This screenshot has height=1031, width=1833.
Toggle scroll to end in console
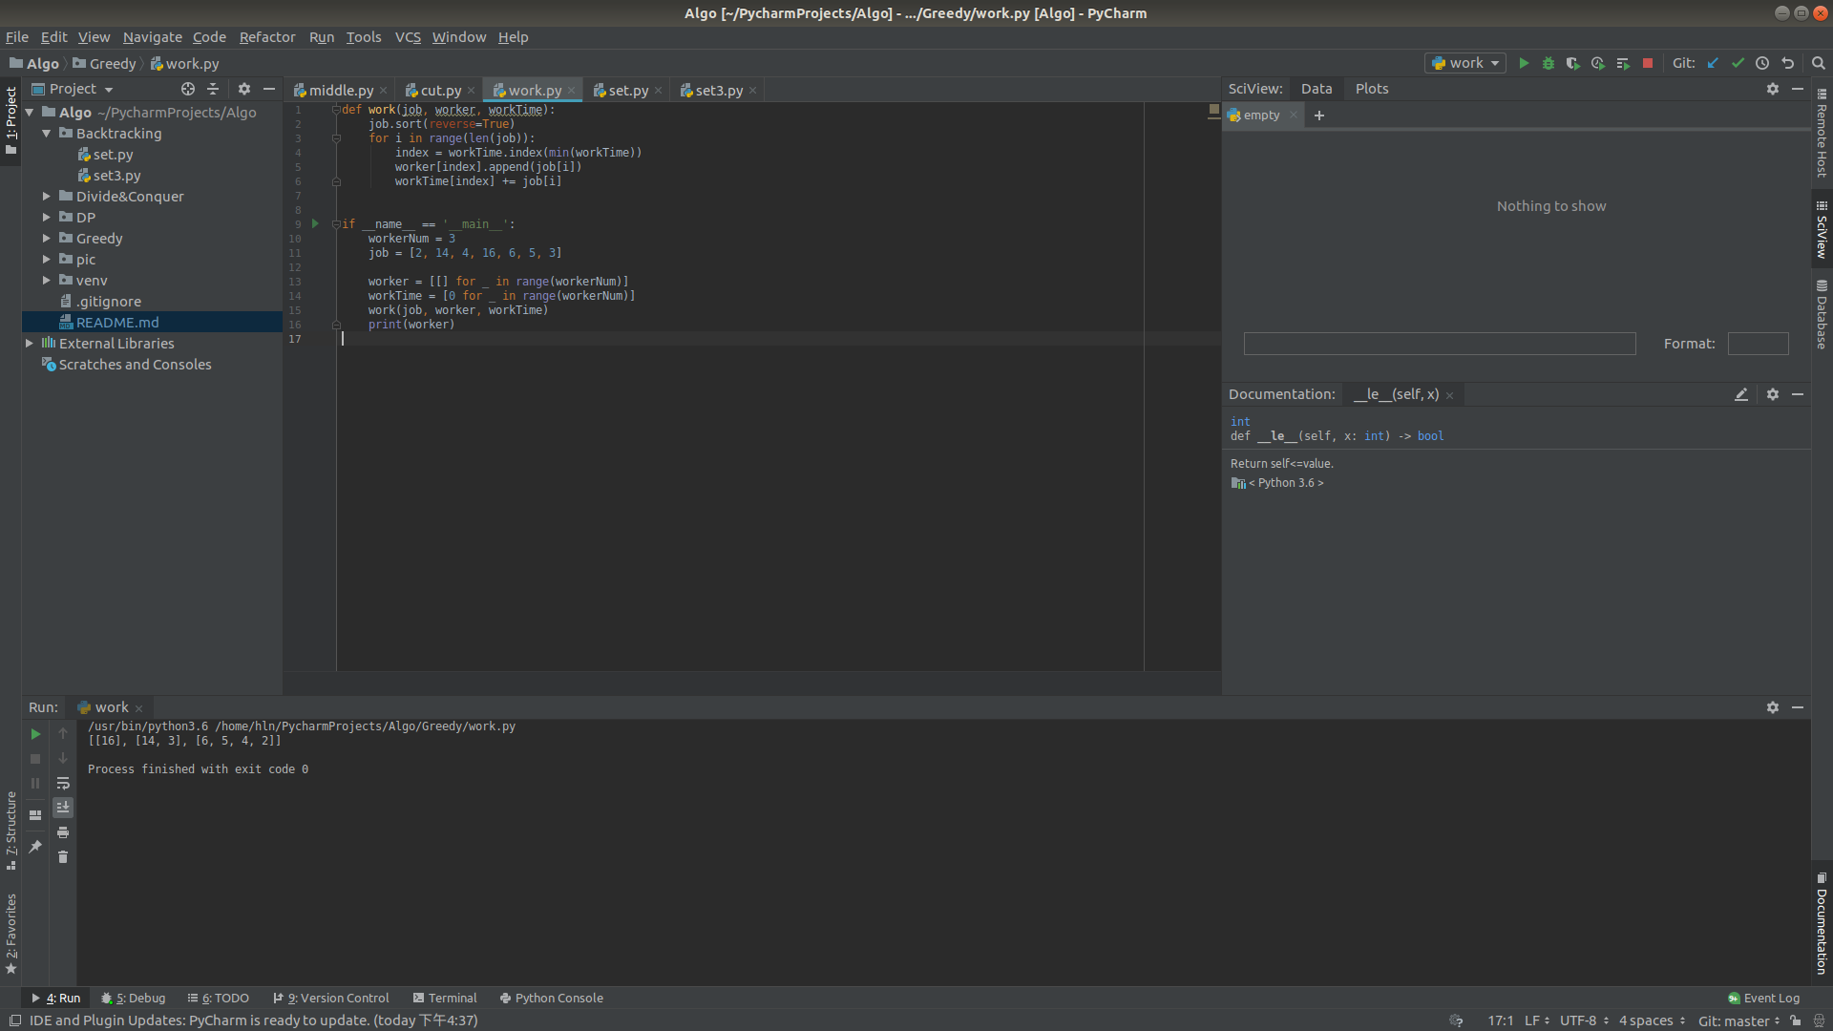point(63,808)
